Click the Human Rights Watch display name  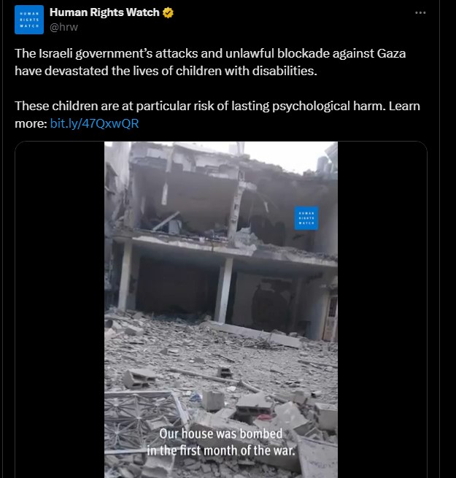pos(104,12)
